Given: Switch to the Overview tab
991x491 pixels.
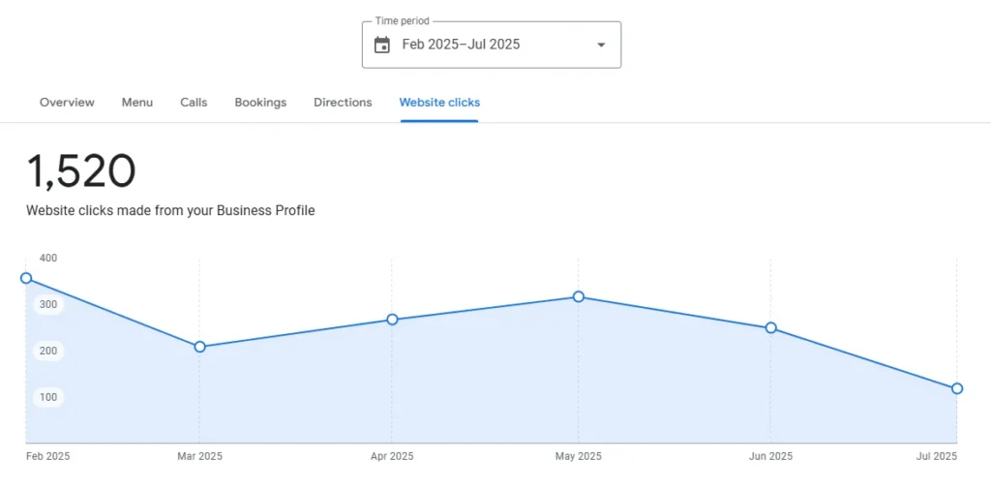Looking at the screenshot, I should [x=67, y=103].
